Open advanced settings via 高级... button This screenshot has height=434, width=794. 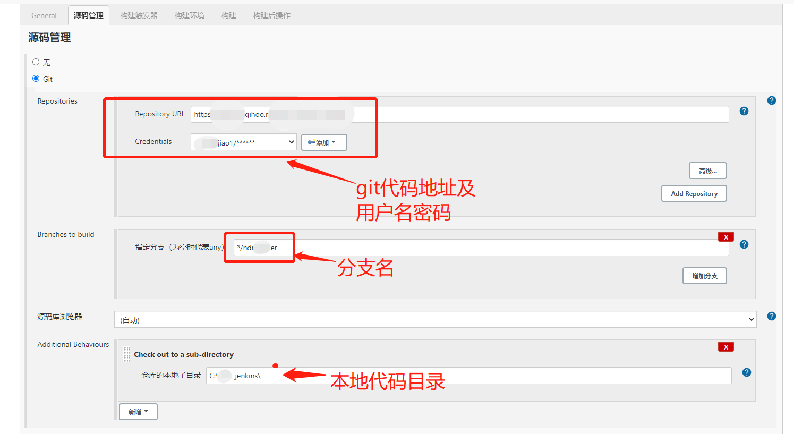tap(707, 170)
